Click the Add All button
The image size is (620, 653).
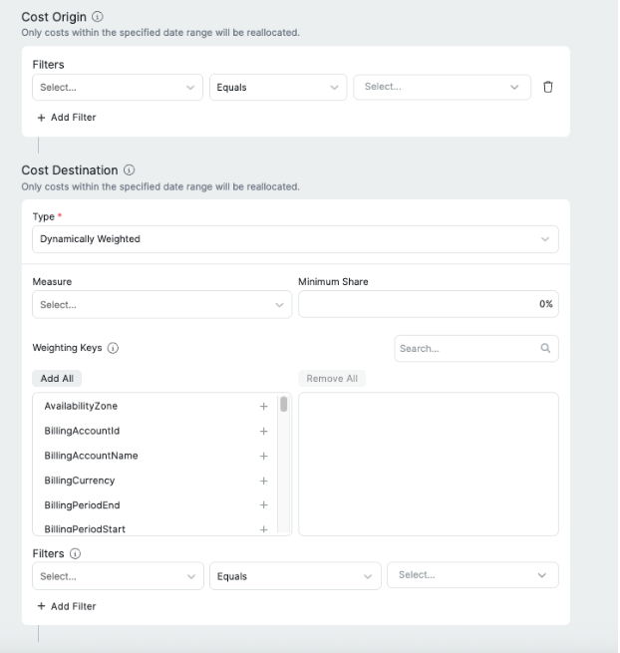(57, 378)
